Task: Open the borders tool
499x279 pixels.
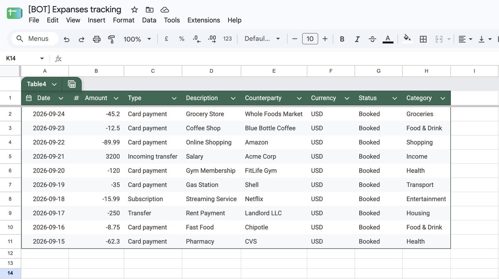Action: tap(423, 39)
